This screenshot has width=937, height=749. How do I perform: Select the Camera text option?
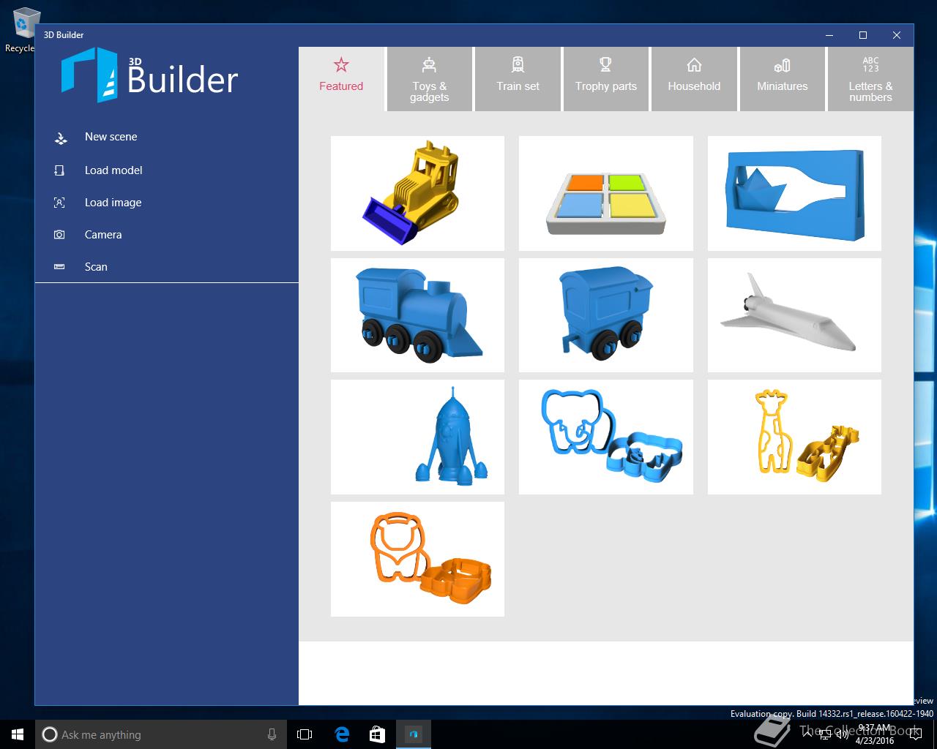pos(103,235)
